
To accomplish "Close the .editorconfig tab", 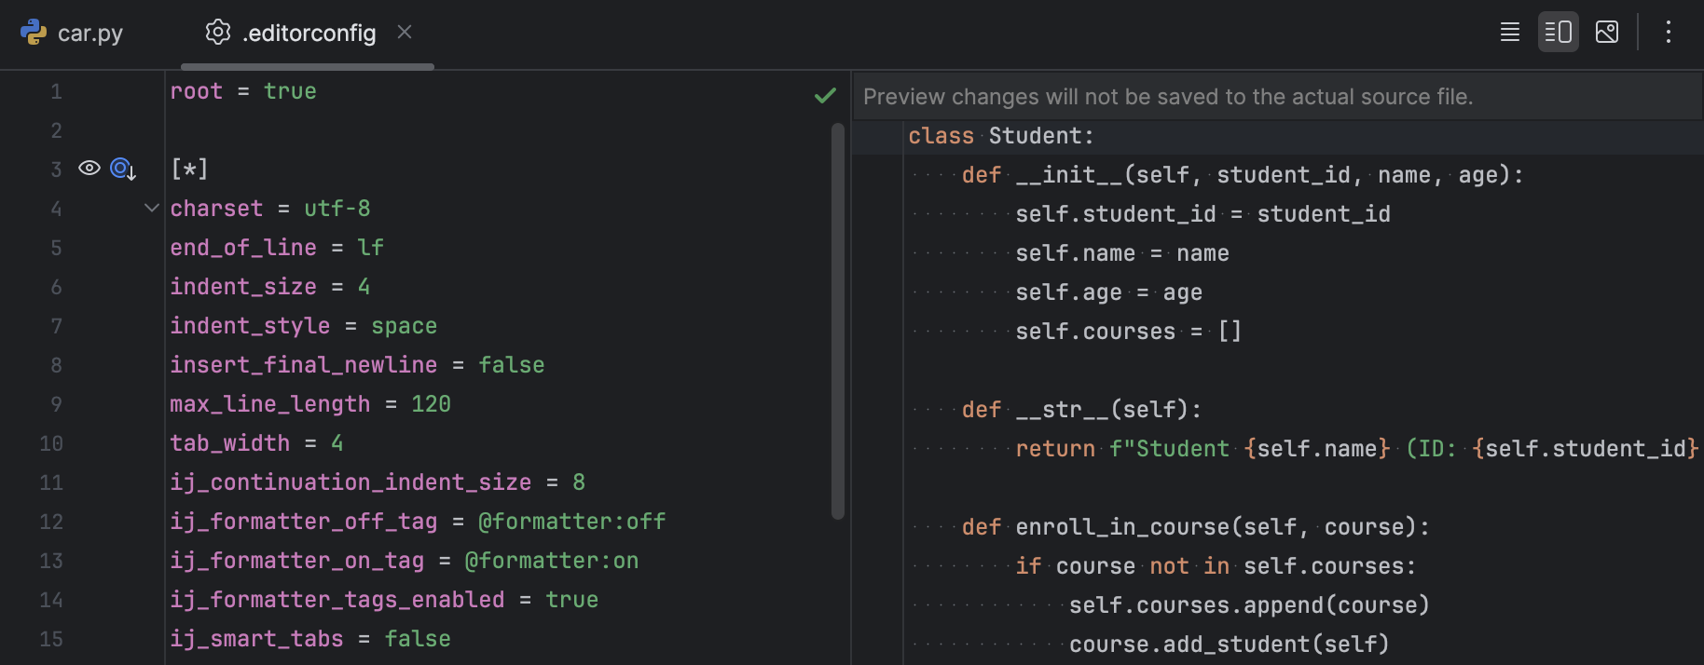I will pos(405,33).
